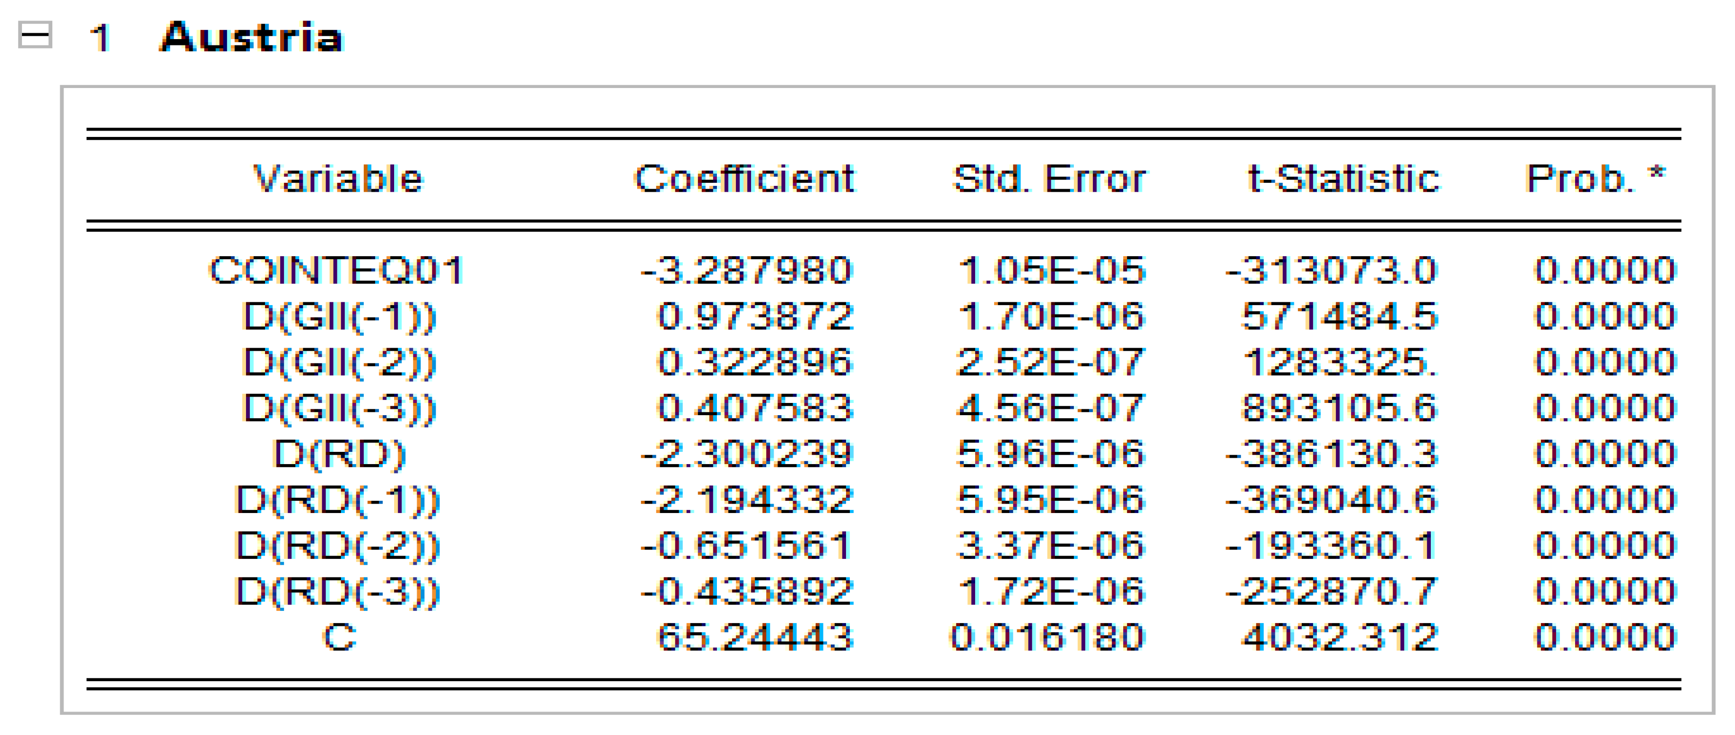Viewport: 1735px width, 735px height.
Task: Select the D(GII(-3)) variable label
Action: pyautogui.click(x=339, y=408)
